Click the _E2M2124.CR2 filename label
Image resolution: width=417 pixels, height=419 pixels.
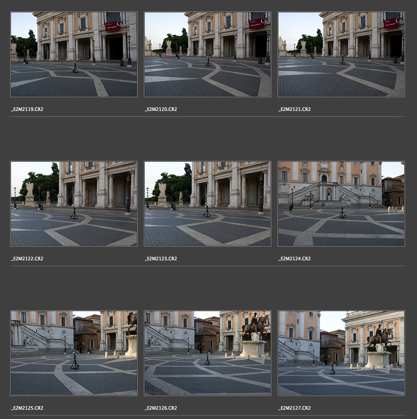tap(295, 259)
